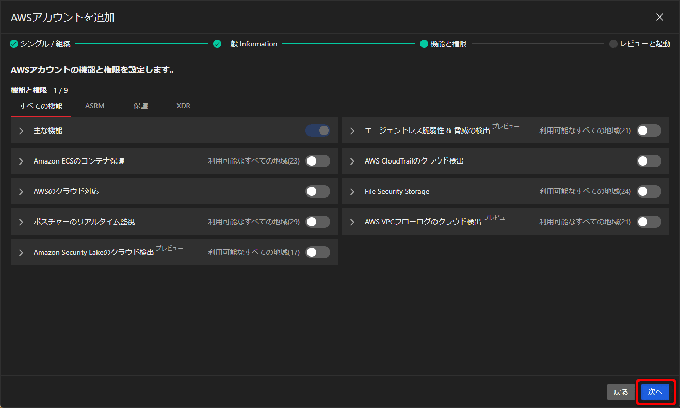Click the 次へ button
Screen dimensions: 680x408
pos(655,392)
